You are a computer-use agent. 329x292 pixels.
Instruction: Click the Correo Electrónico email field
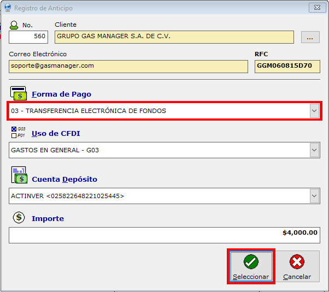coord(128,66)
